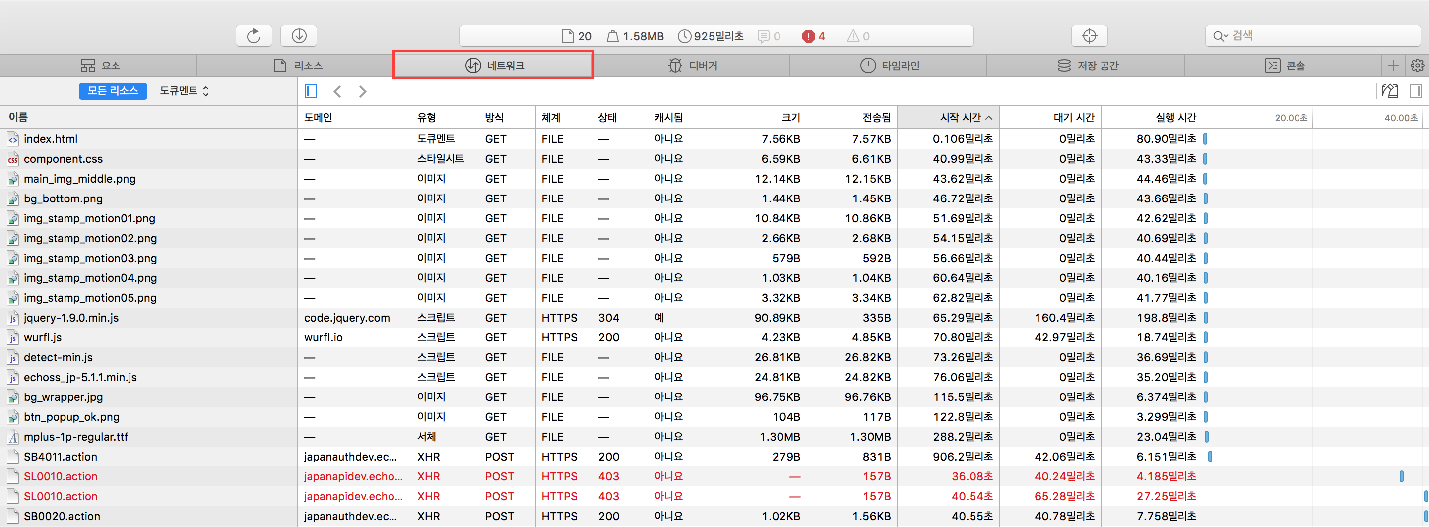The image size is (1429, 527).
Task: Go back with the left chevron
Action: tap(337, 91)
